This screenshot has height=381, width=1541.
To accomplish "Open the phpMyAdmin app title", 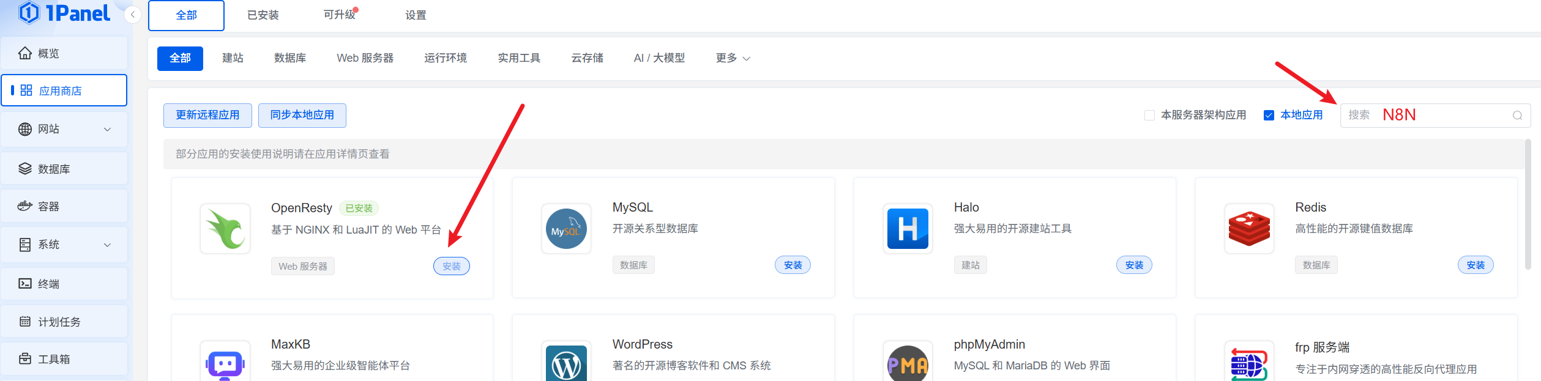I will coord(990,344).
